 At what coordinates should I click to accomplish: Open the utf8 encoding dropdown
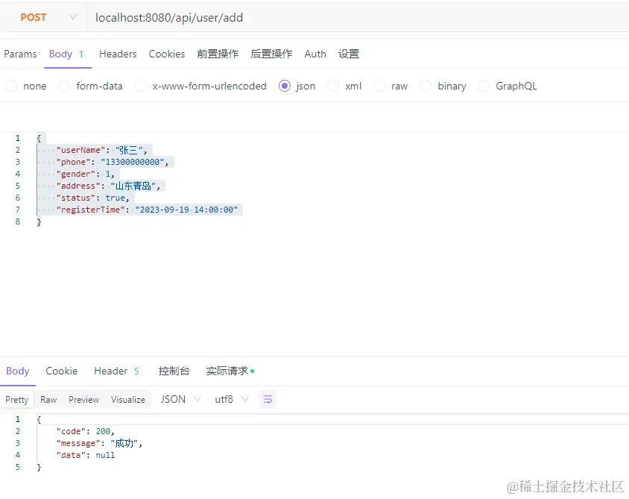click(x=232, y=400)
